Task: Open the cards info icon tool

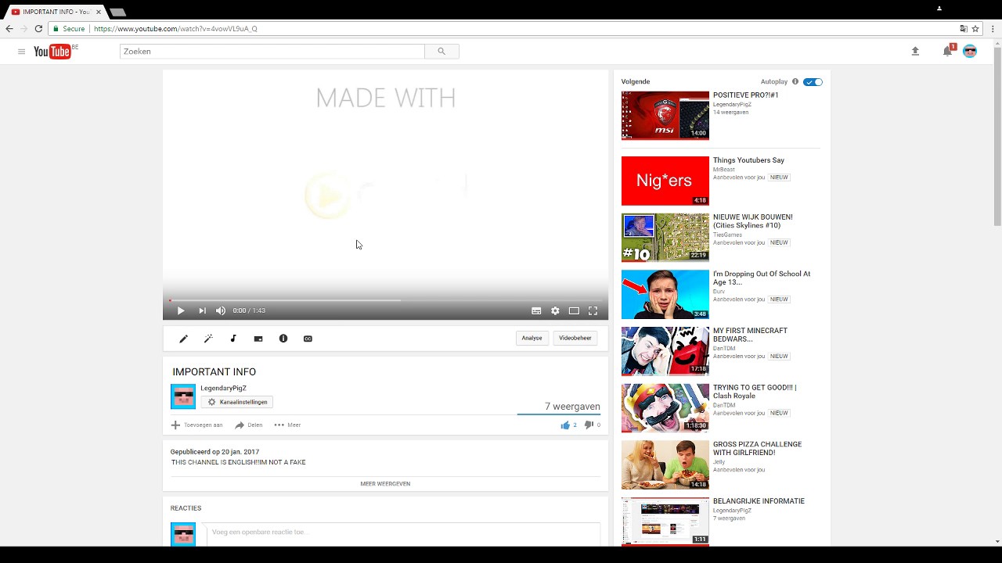Action: (283, 339)
